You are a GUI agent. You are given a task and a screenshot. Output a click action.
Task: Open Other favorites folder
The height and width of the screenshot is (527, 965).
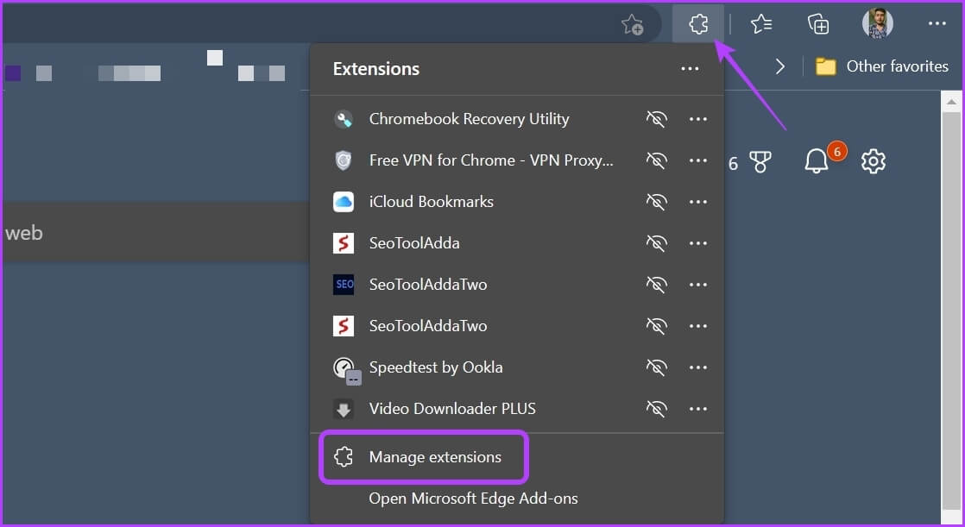pos(881,66)
